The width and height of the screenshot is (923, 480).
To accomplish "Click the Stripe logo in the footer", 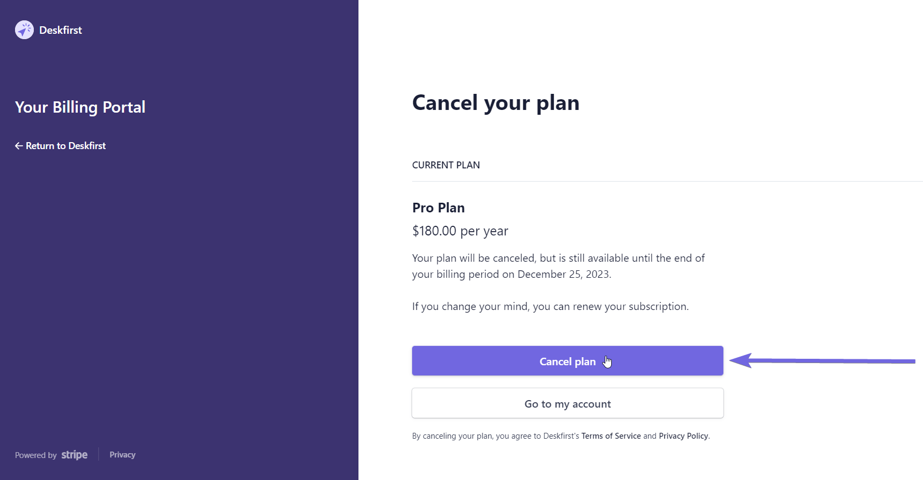I will (74, 455).
